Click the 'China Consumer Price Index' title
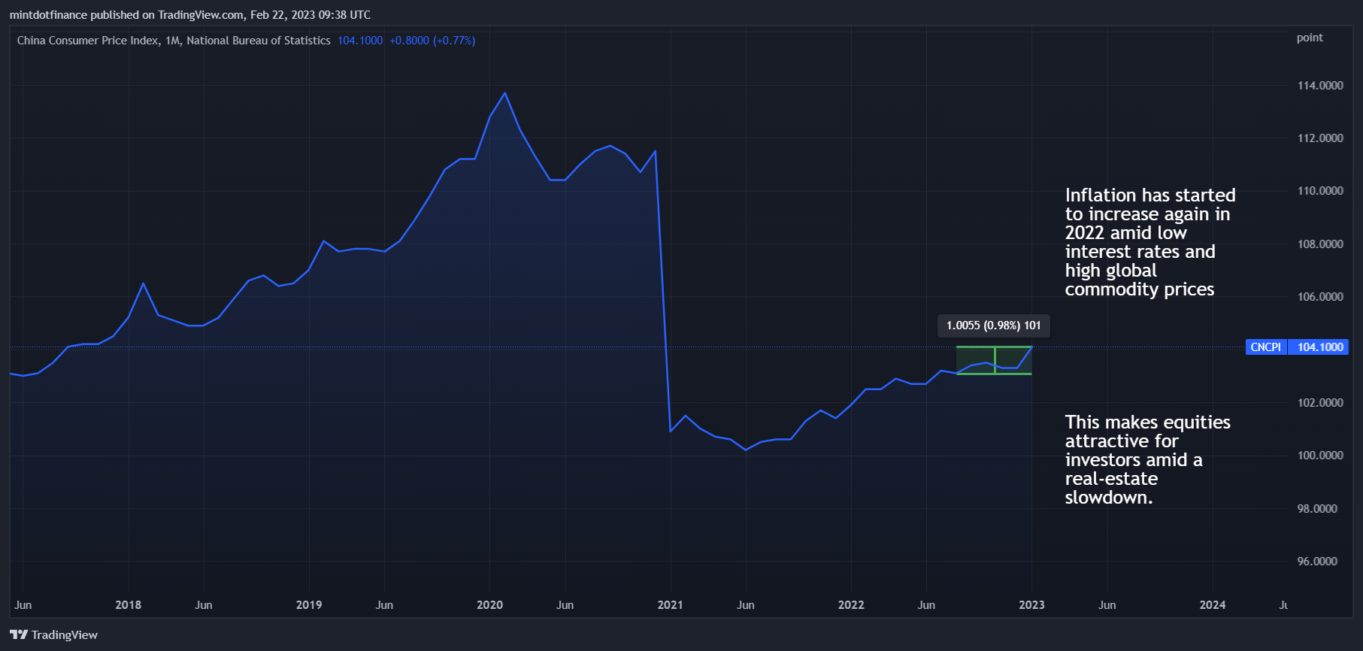This screenshot has height=651, width=1363. [88, 41]
